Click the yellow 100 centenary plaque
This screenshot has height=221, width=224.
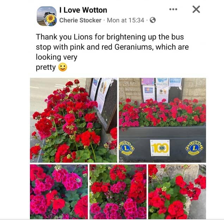pyautogui.click(x=160, y=148)
